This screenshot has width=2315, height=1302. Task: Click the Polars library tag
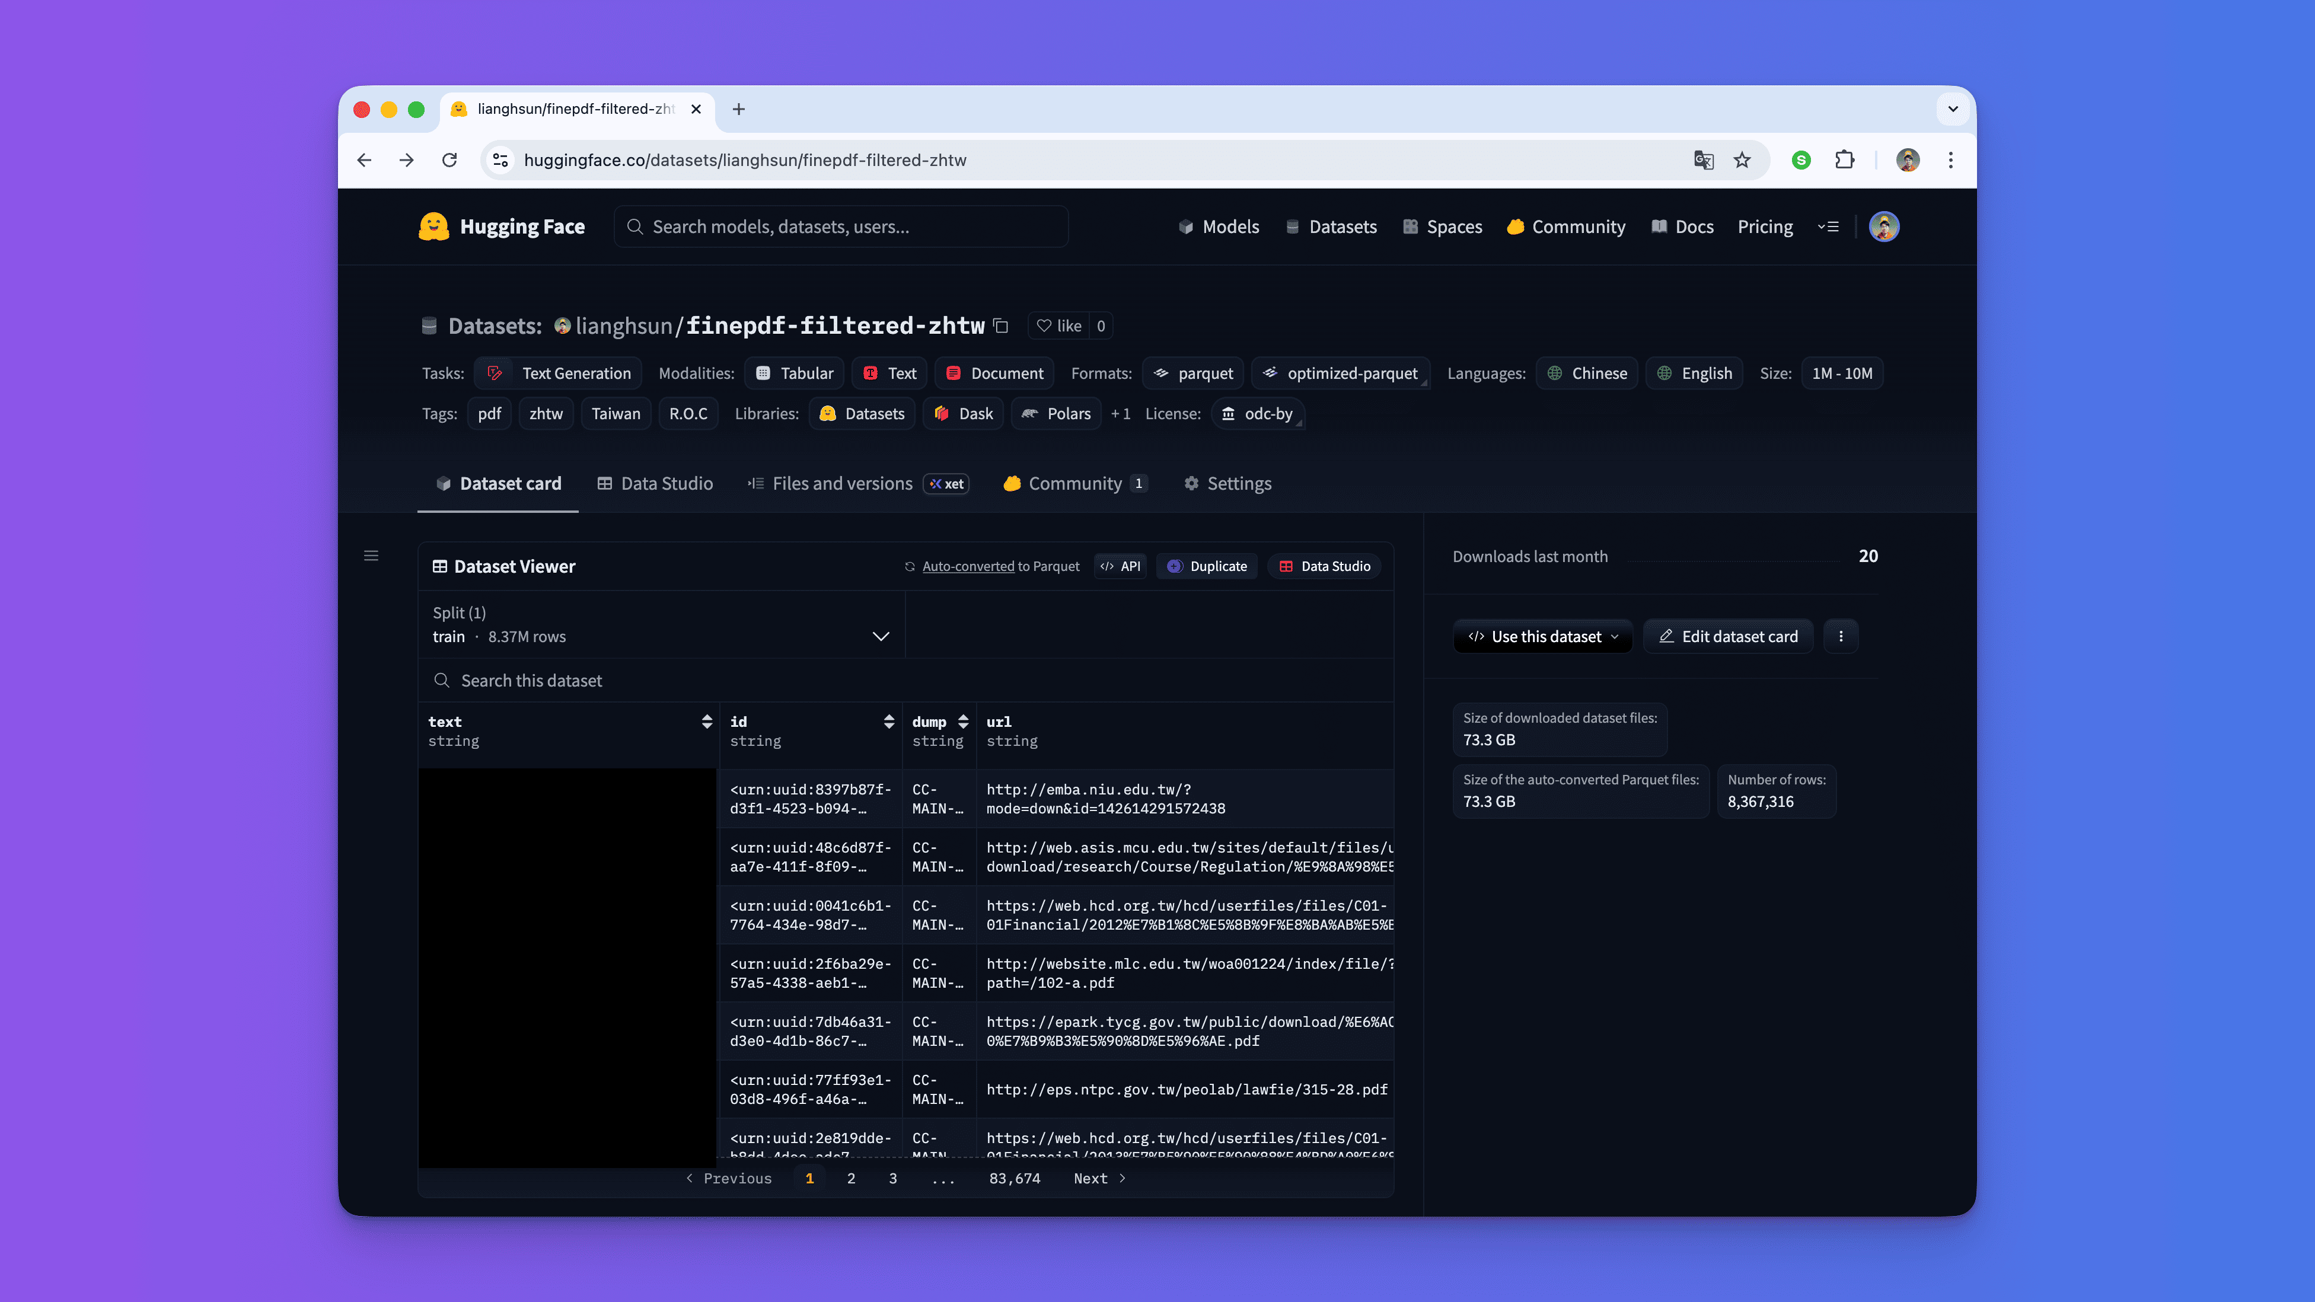pyautogui.click(x=1057, y=413)
